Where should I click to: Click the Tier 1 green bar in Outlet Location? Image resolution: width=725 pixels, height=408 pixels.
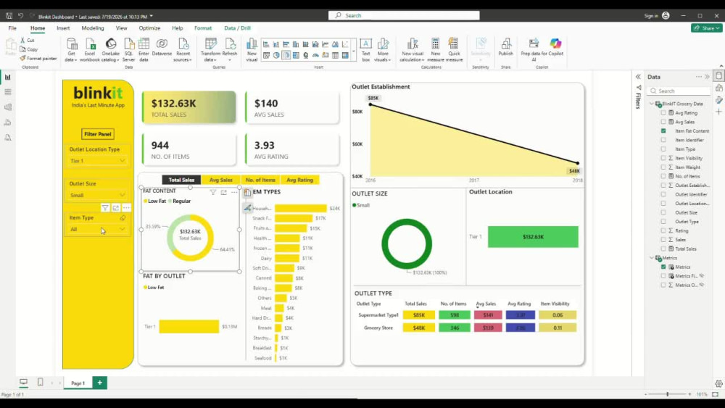533,236
